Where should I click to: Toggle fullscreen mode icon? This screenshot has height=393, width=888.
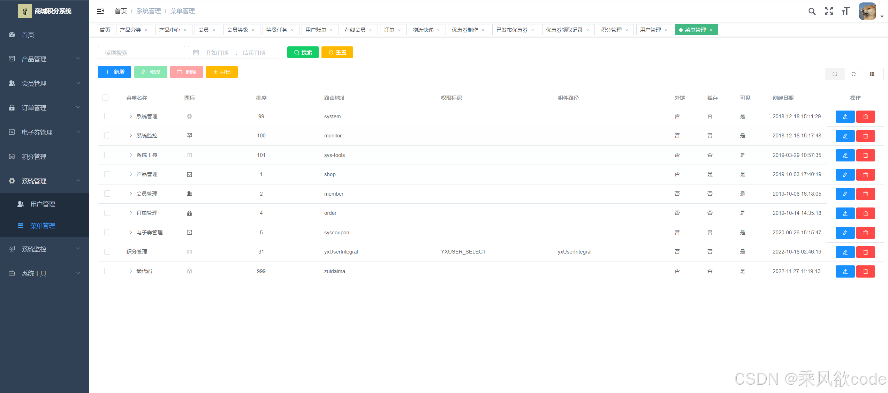click(829, 11)
